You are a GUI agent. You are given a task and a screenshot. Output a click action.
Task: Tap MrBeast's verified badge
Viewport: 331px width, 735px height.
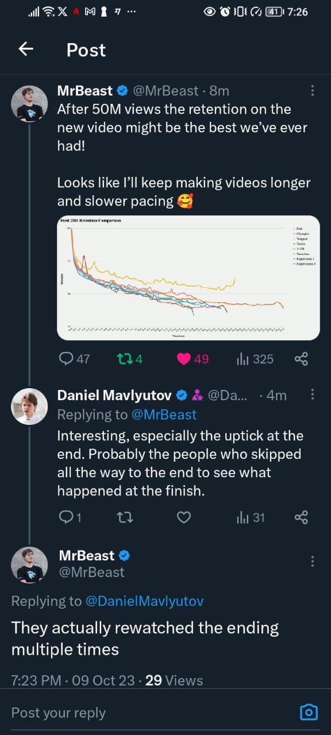click(x=121, y=90)
